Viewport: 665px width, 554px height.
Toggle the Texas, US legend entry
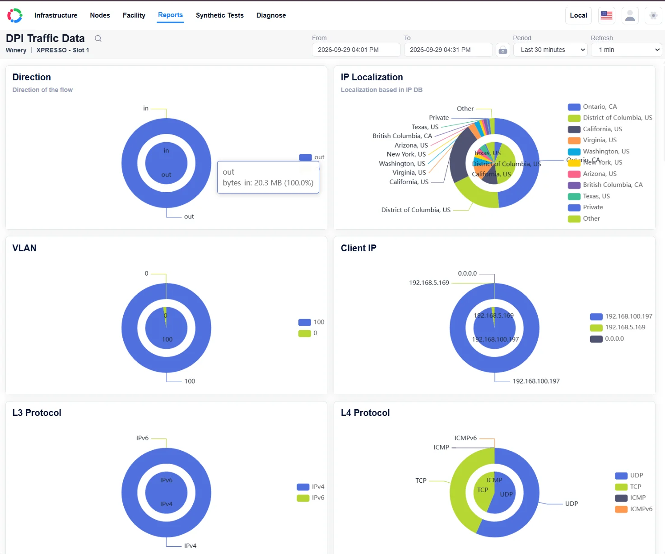pyautogui.click(x=589, y=196)
